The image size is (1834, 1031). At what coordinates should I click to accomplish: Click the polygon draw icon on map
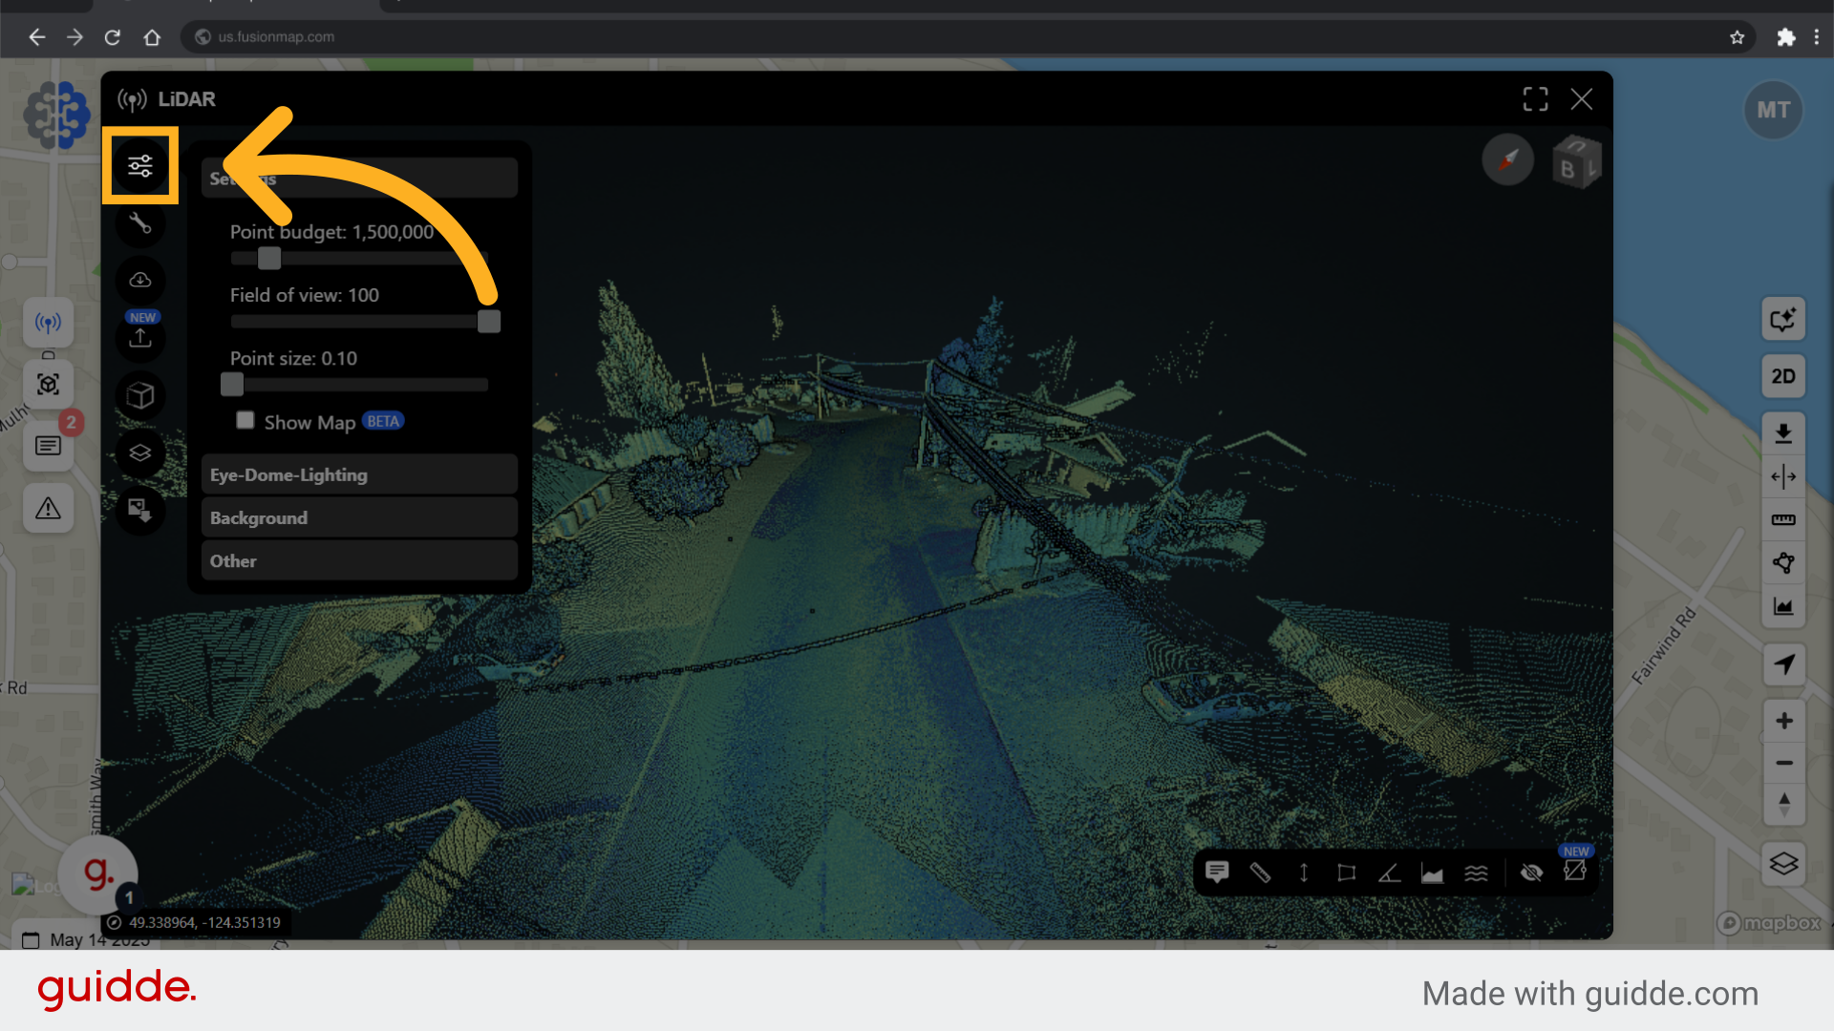coord(1783,563)
